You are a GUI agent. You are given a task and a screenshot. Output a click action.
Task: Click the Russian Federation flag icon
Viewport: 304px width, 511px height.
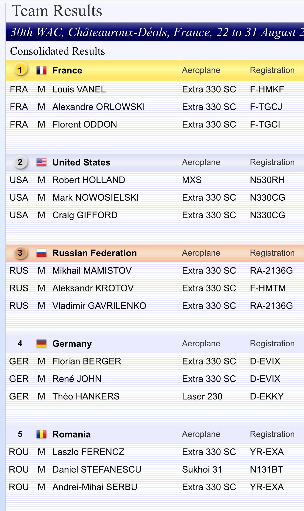click(x=41, y=253)
